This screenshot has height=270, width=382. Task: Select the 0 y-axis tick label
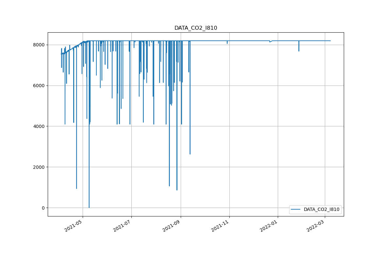point(43,208)
